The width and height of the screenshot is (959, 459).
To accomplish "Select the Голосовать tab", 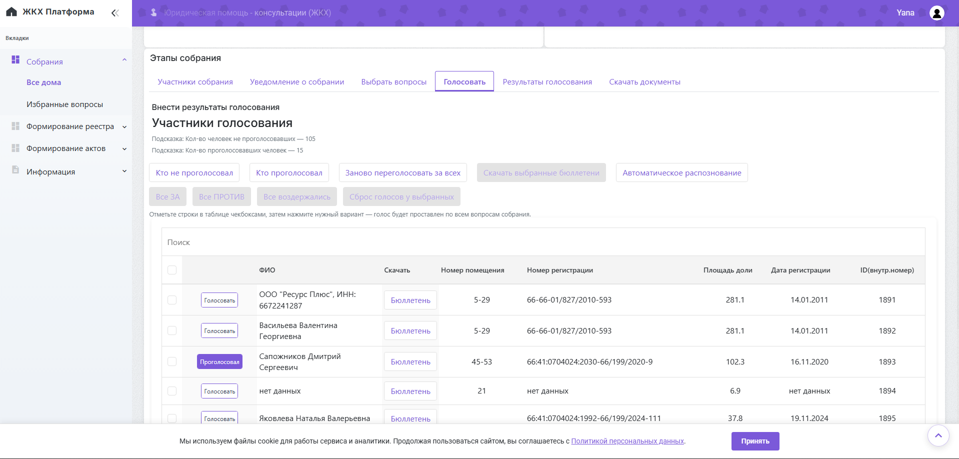I will click(x=464, y=81).
